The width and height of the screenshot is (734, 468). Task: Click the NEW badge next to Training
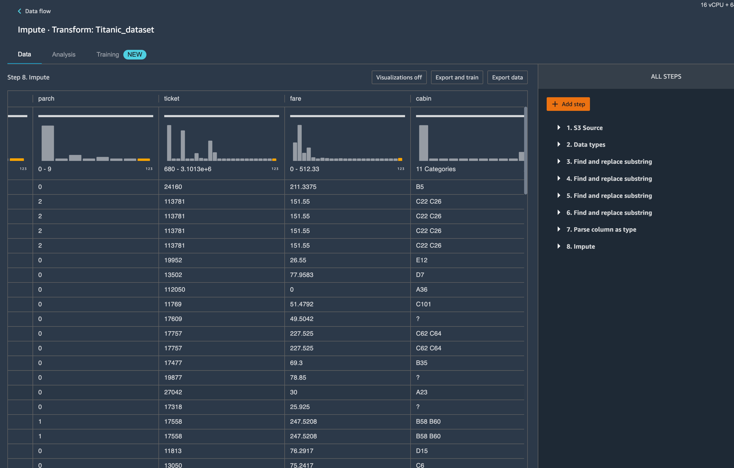134,54
